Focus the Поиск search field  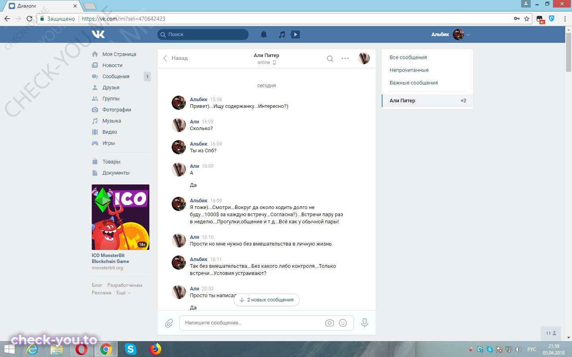click(x=203, y=35)
